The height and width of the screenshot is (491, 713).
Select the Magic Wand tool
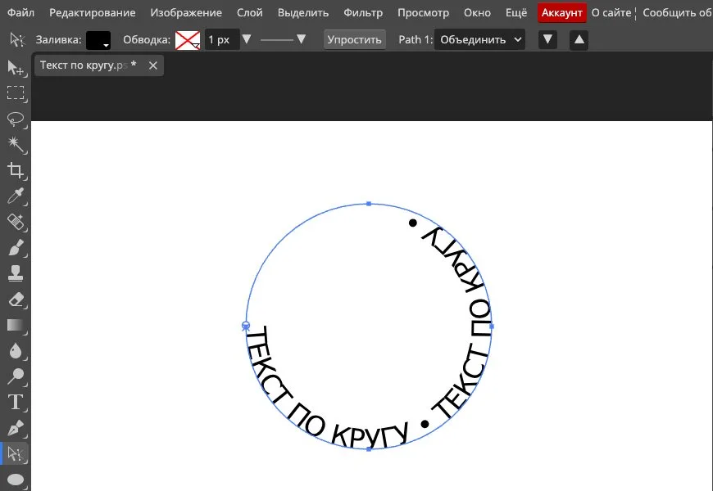(16, 144)
